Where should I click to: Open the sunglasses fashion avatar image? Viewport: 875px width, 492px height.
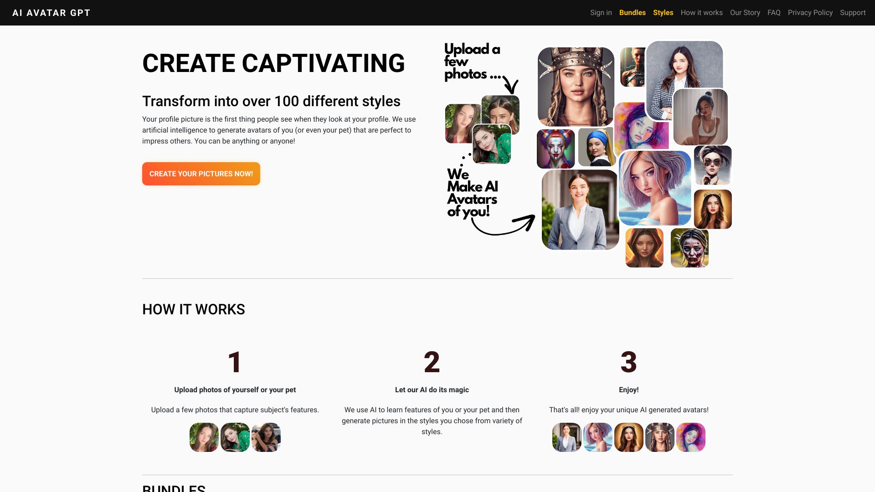pos(713,166)
